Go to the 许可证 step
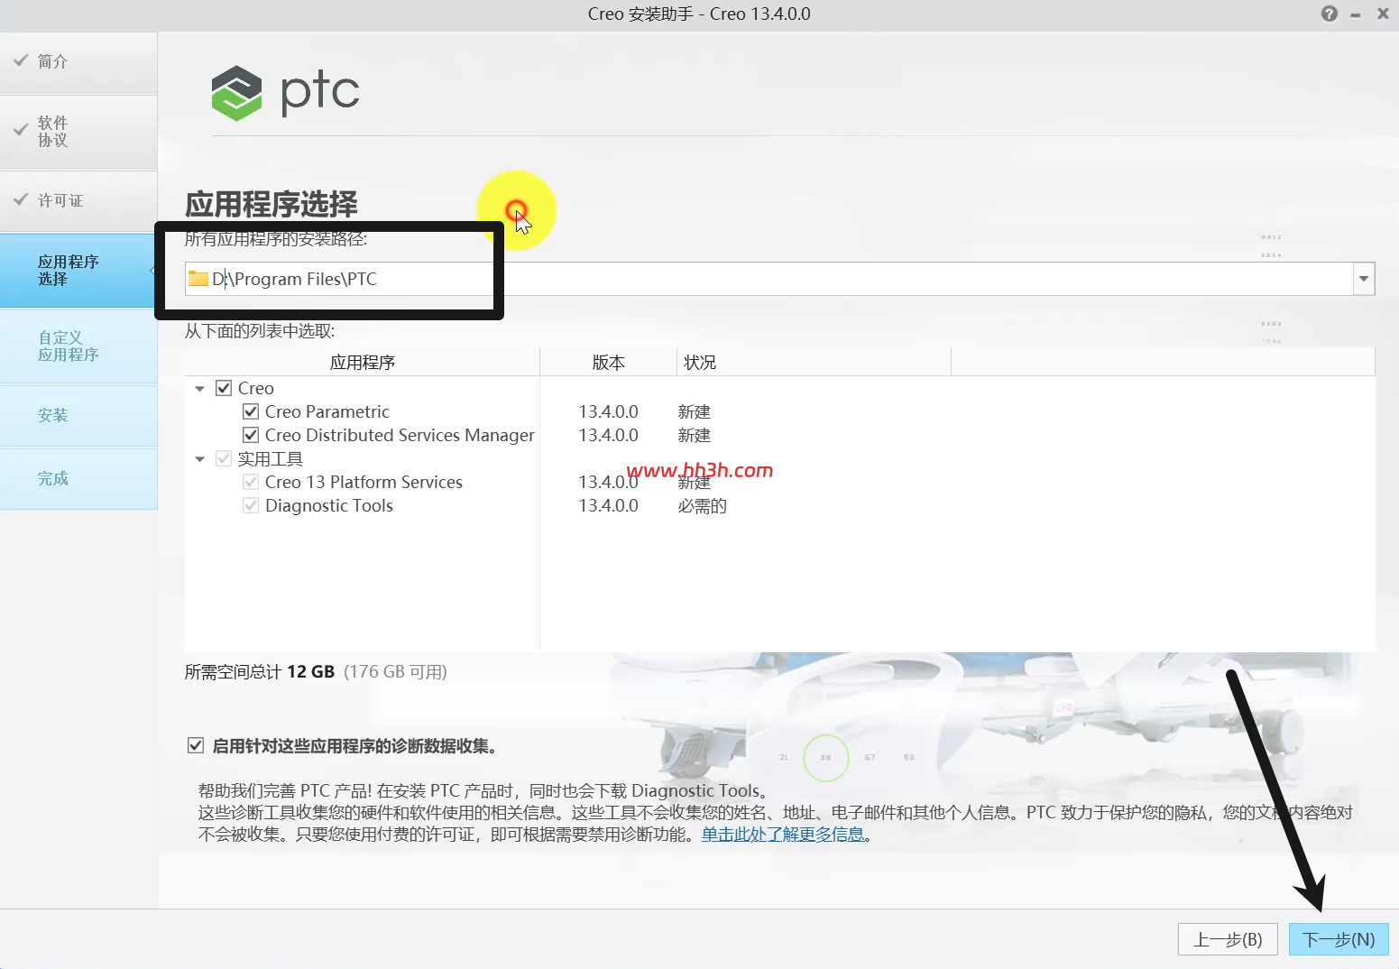Image resolution: width=1399 pixels, height=969 pixels. 78,200
